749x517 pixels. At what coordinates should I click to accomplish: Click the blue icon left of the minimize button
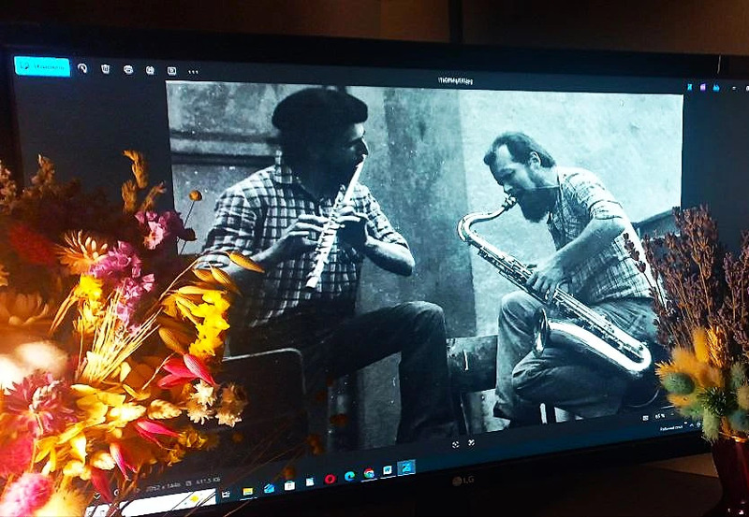point(716,87)
